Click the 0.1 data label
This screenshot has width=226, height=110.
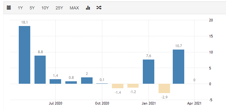click(x=102, y=80)
